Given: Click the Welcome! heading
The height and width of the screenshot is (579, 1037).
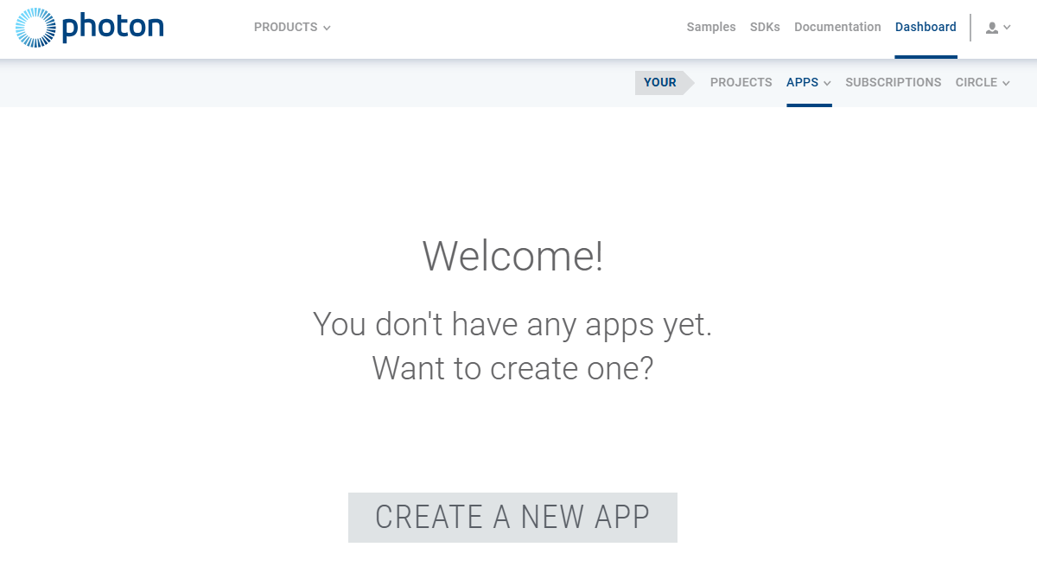Looking at the screenshot, I should pyautogui.click(x=512, y=257).
